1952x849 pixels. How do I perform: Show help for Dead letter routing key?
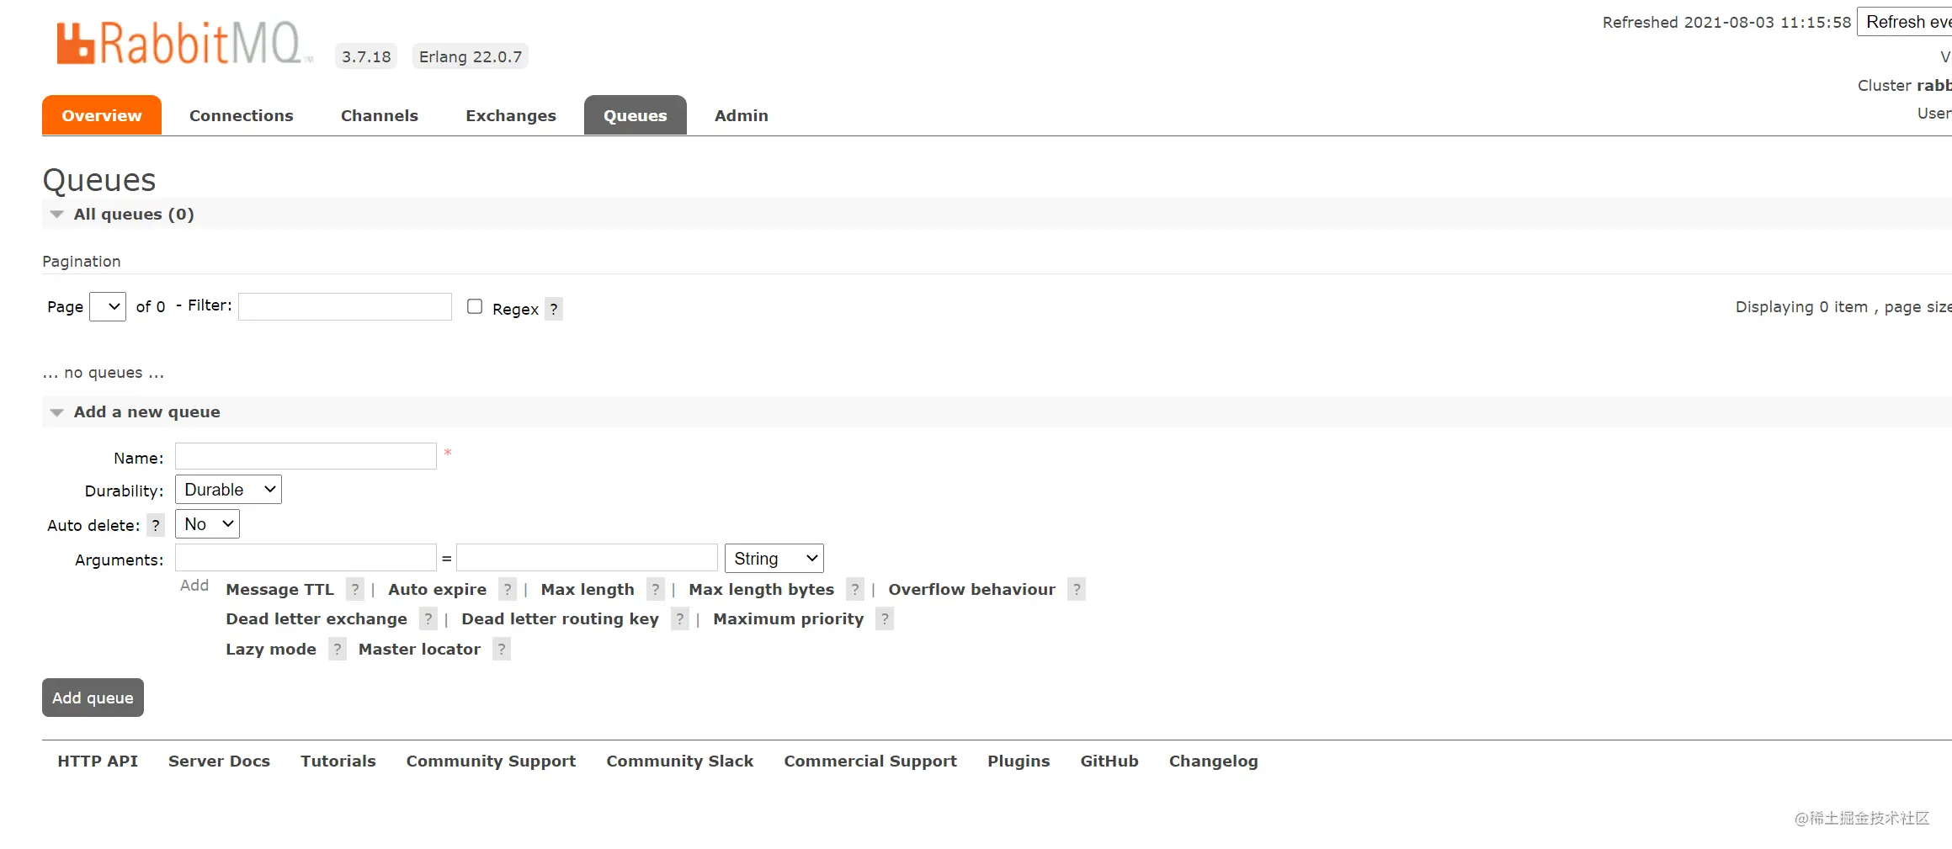pos(680,618)
